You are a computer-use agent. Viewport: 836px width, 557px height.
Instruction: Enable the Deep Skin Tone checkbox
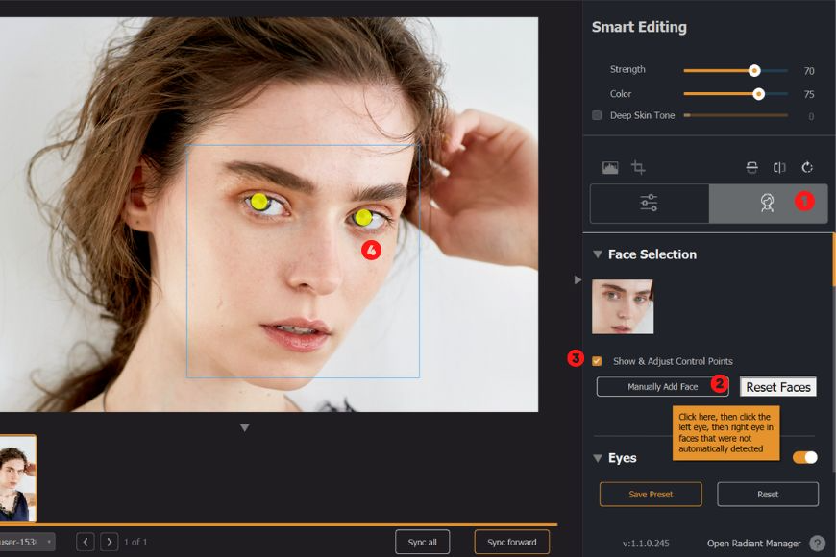tap(597, 115)
